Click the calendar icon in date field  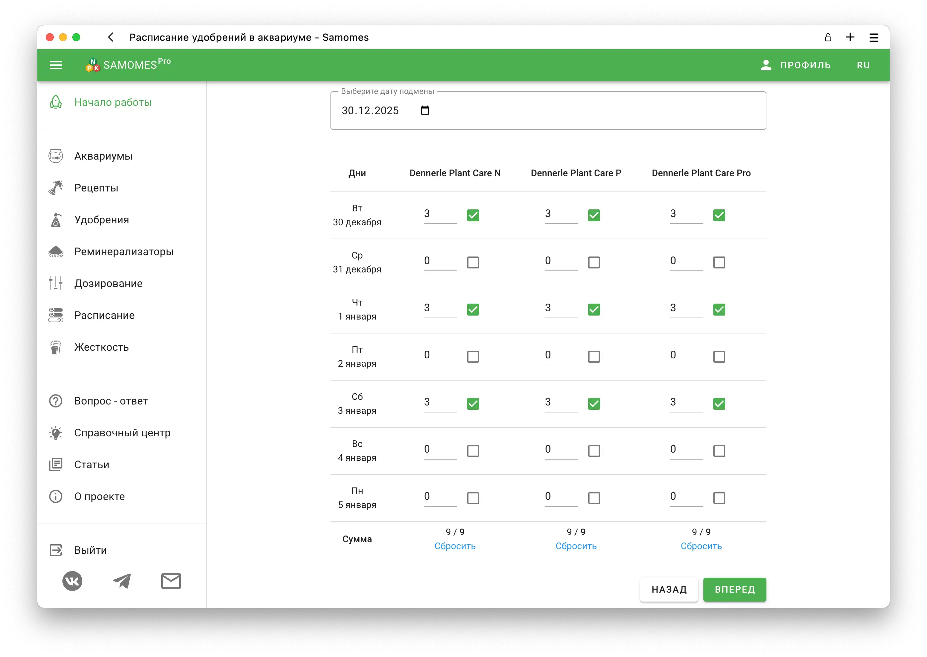pyautogui.click(x=425, y=110)
